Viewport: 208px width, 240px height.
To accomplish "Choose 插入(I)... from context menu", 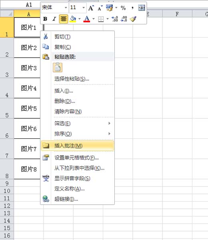I will (78, 91).
